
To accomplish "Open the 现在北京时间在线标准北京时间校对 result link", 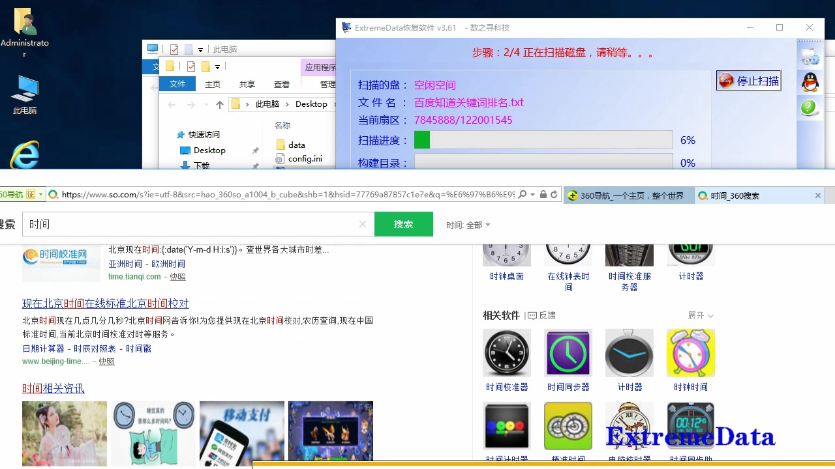I will [x=106, y=304].
